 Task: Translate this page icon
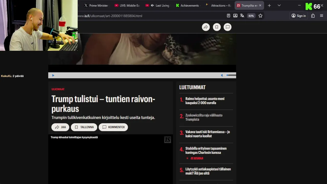242,16
